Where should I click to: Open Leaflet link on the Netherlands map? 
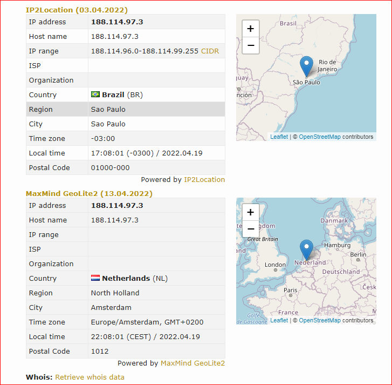[279, 320]
